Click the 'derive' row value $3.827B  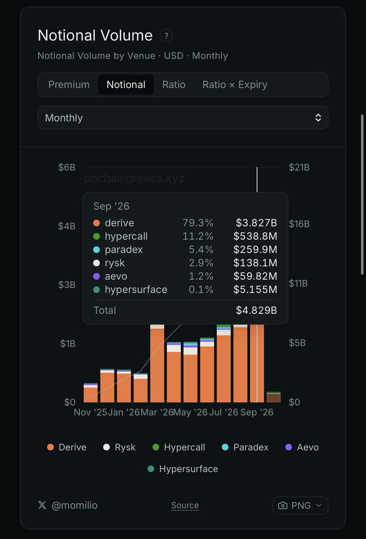(x=257, y=223)
